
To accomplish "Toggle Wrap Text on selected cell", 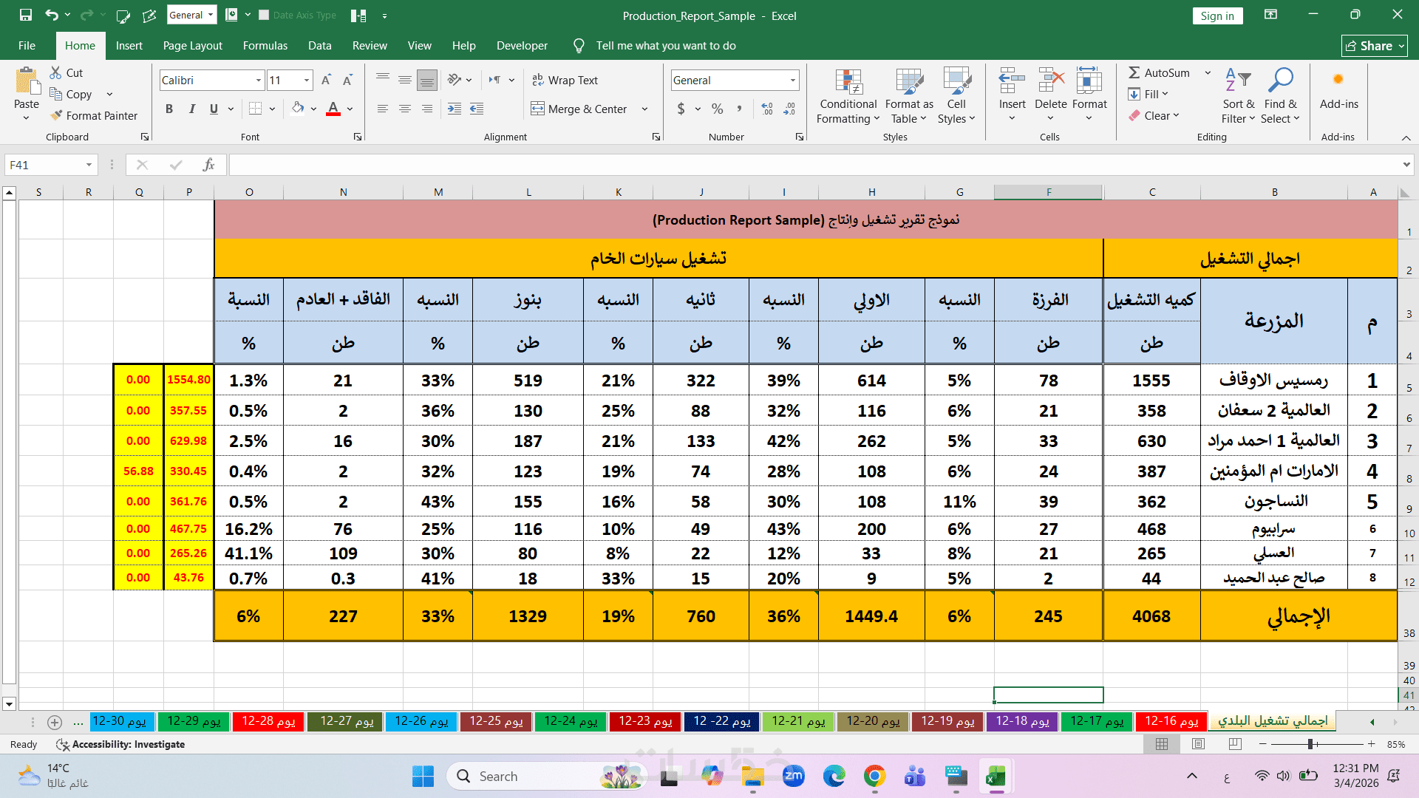I will (x=565, y=80).
